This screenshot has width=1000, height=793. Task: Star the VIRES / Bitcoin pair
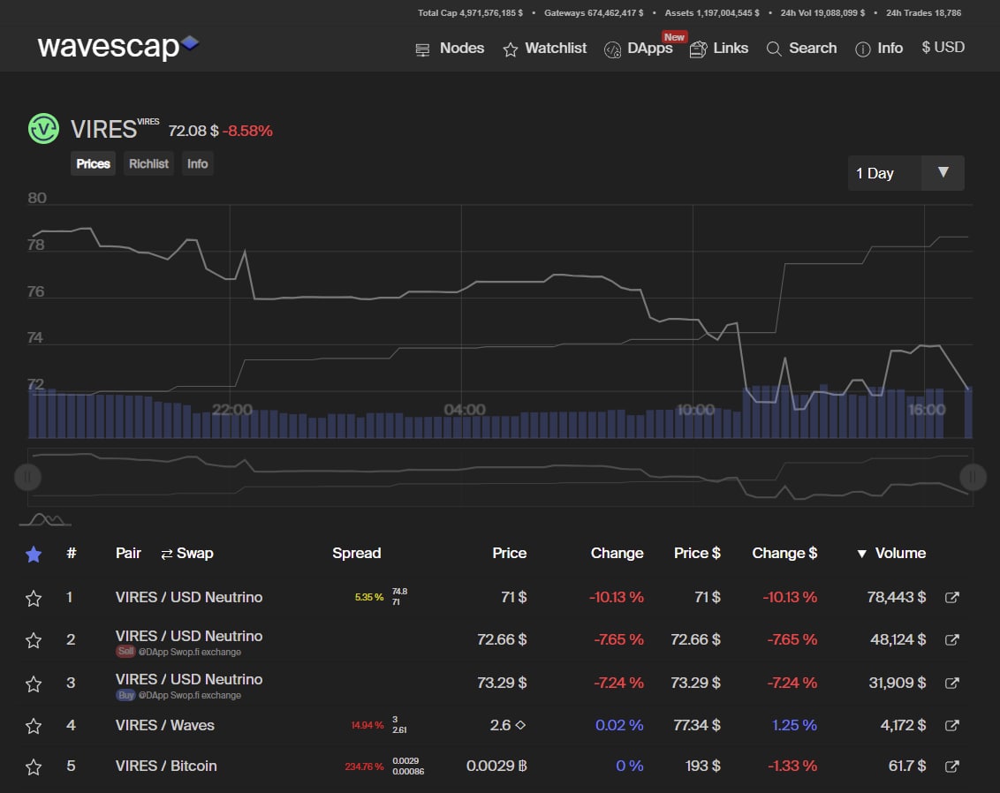point(34,767)
